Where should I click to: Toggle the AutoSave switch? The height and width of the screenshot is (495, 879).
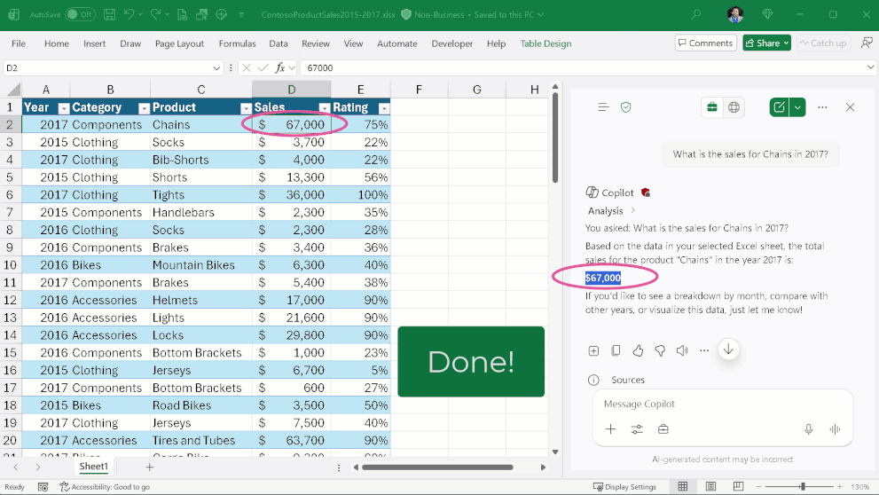pos(80,14)
